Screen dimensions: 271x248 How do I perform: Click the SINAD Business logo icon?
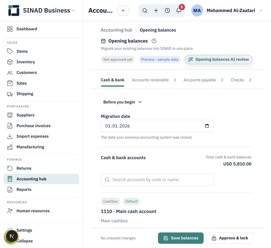14,11
